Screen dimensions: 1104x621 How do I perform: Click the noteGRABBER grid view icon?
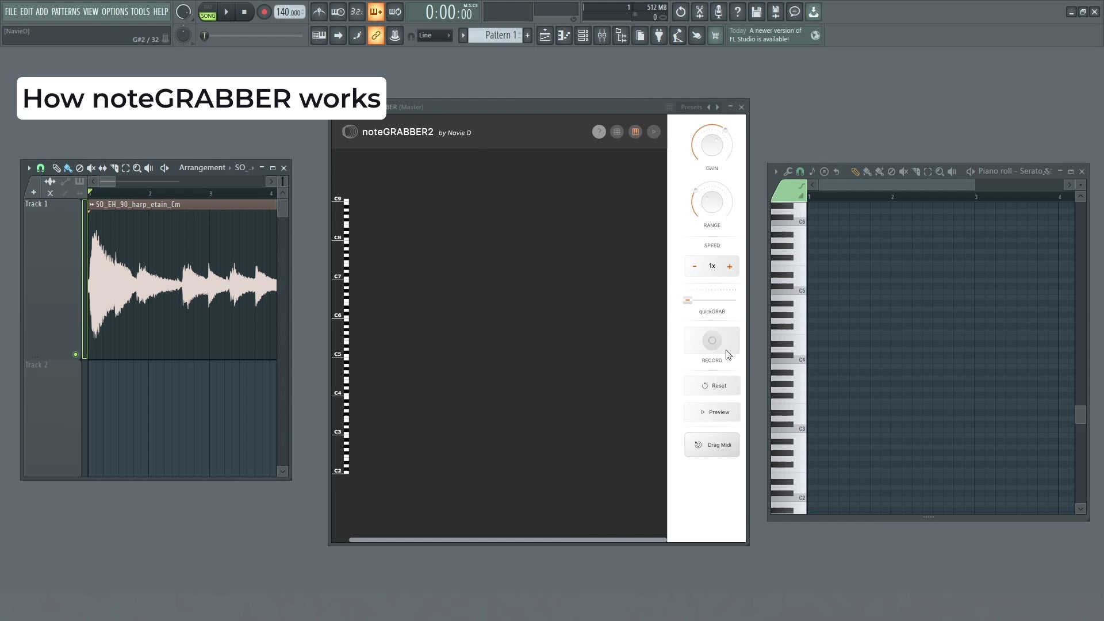point(617,132)
